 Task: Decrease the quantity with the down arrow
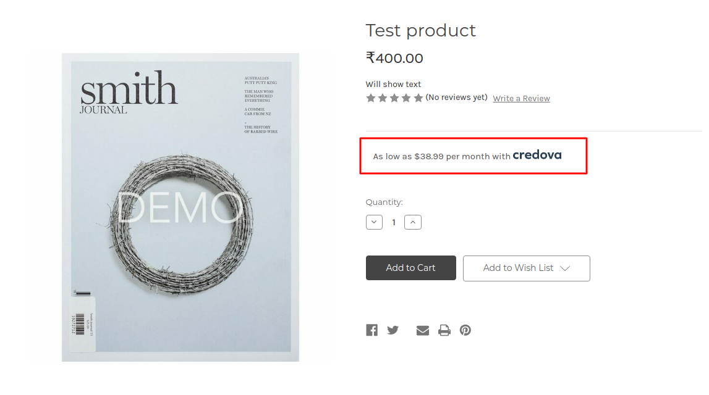coord(374,222)
